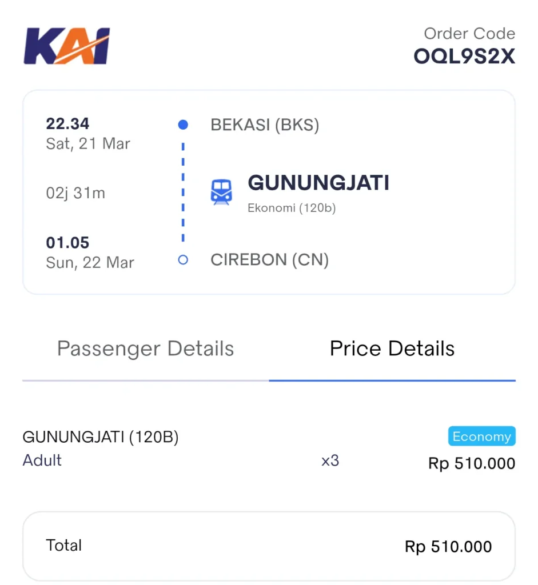Click the bold GUNUNGJATI train name
The width and height of the screenshot is (538, 585).
pos(318,183)
